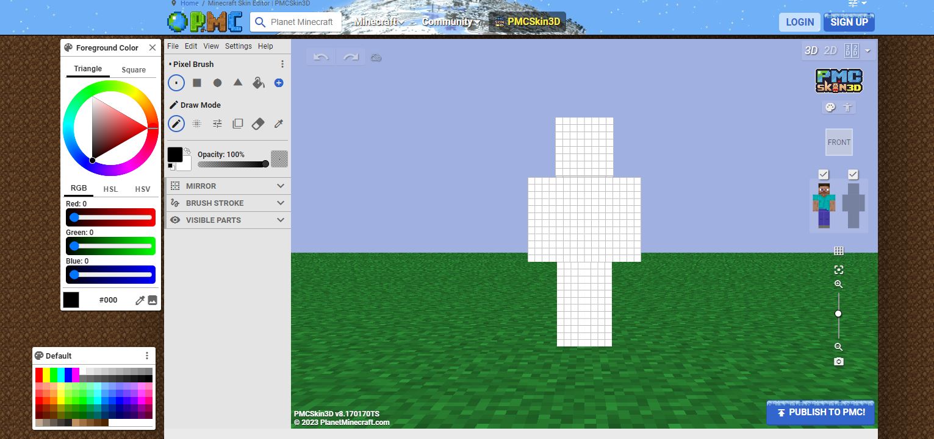Viewport: 934px width, 439px height.
Task: Select the color adjust sliders mode
Action: (217, 124)
